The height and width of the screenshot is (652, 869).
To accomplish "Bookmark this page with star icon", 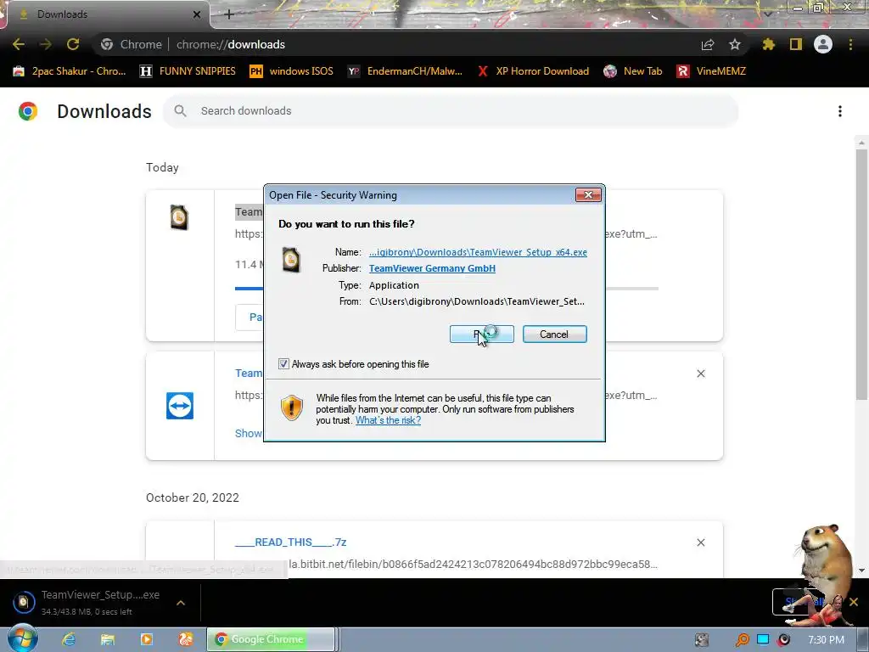I will [x=735, y=44].
